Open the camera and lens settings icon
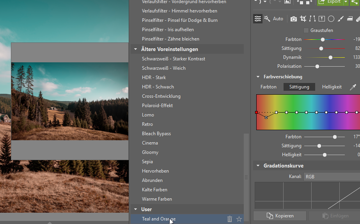This screenshot has width=360, height=224. 293,19
